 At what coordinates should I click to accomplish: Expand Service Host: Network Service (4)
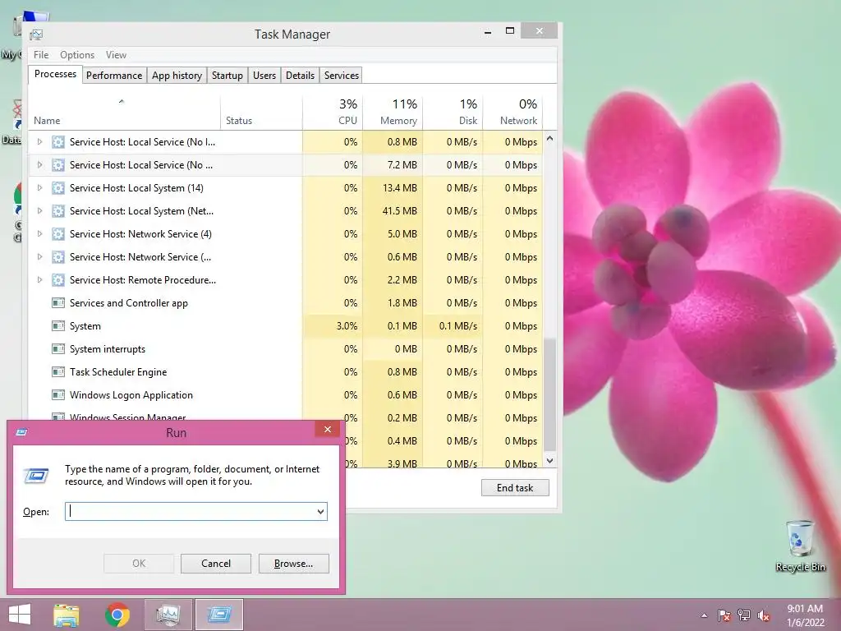pyautogui.click(x=39, y=234)
